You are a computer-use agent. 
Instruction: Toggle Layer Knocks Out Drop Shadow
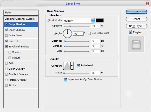(x=66, y=79)
